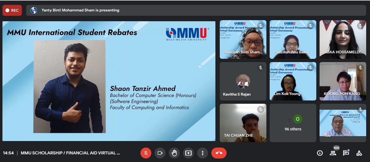Viewport: 370px width, 162px height.
Task: Open the chat messages panel
Action: (x=346, y=153)
